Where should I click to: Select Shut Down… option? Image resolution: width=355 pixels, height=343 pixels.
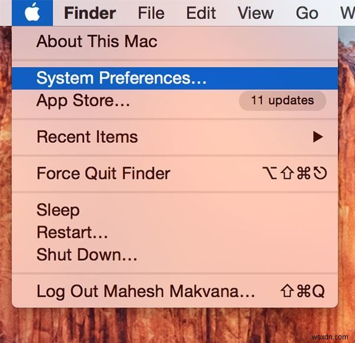pos(87,255)
